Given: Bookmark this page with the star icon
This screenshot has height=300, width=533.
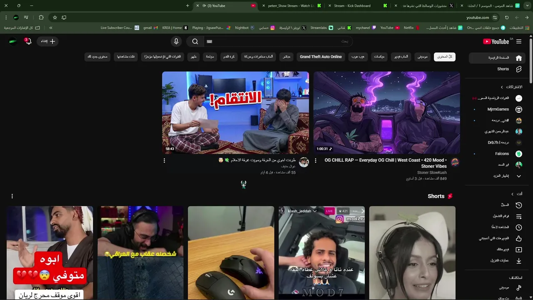Looking at the screenshot, I should (x=55, y=17).
